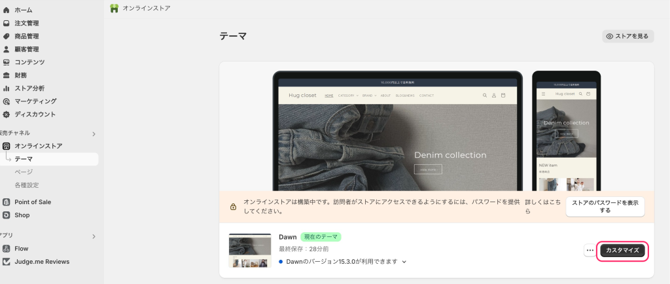This screenshot has height=284, width=670.
Task: Click the ストア分析 bar chart icon
Action: (7, 88)
